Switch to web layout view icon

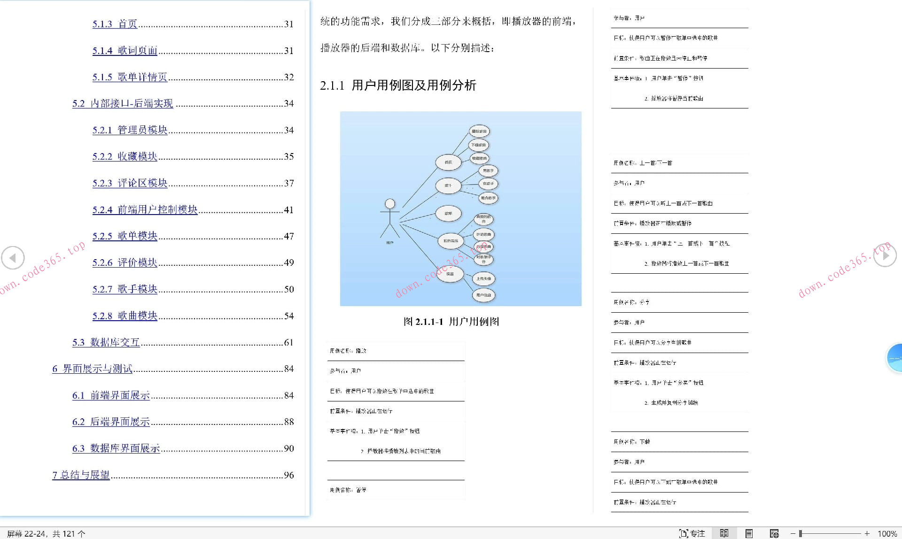pyautogui.click(x=774, y=533)
